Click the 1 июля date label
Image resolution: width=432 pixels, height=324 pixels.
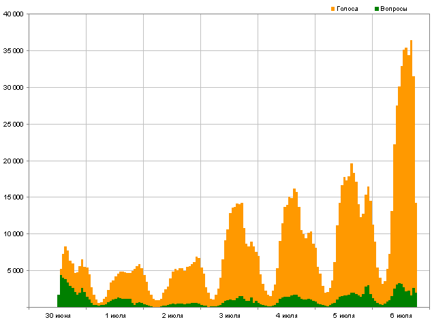point(115,317)
